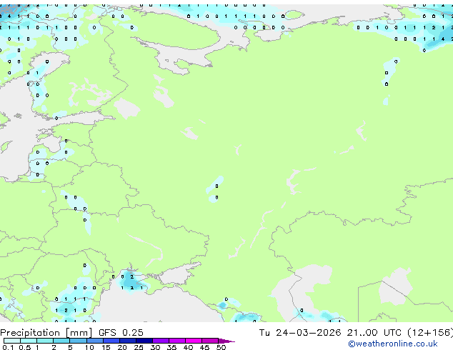
Task: Click the '35' legend scale label
Action: 171,347
